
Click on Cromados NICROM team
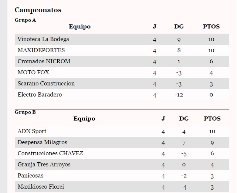44,61
